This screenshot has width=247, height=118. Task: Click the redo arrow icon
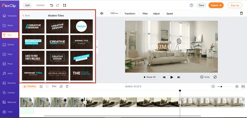58,5
